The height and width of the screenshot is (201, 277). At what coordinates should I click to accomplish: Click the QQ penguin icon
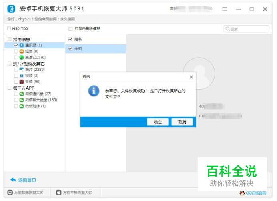click(x=242, y=193)
